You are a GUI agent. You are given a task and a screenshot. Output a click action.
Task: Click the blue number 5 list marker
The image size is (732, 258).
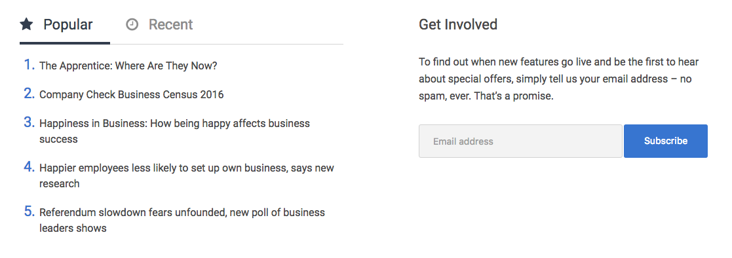(29, 212)
